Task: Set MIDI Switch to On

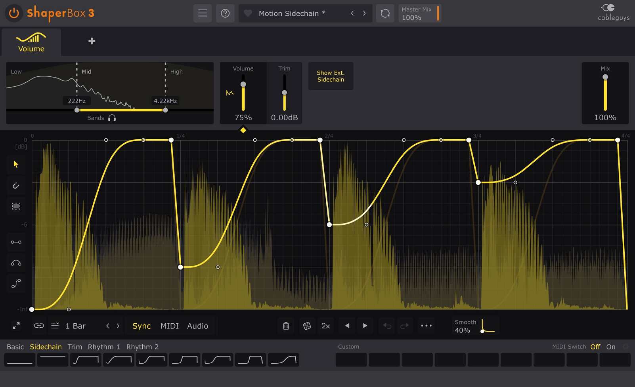Action: pos(611,347)
